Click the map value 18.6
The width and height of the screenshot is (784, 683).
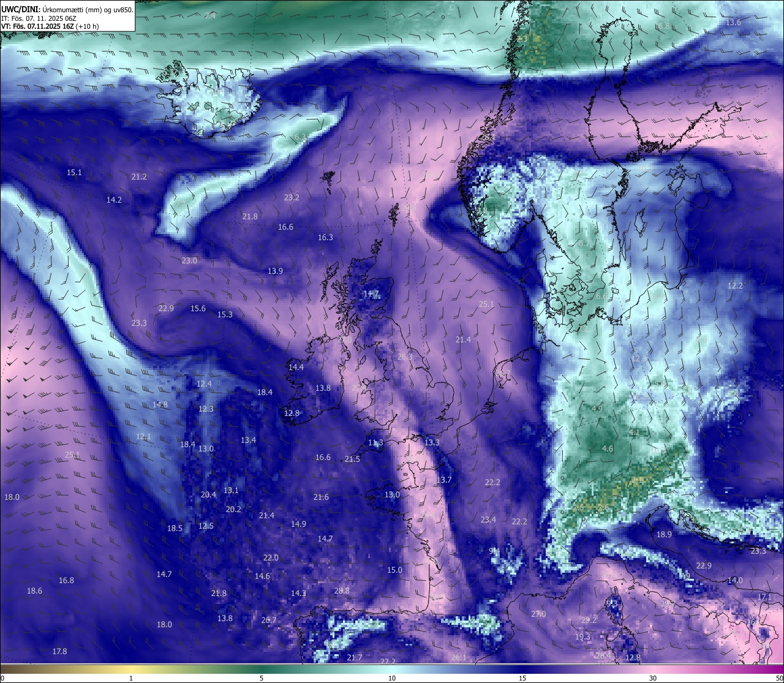click(34, 591)
